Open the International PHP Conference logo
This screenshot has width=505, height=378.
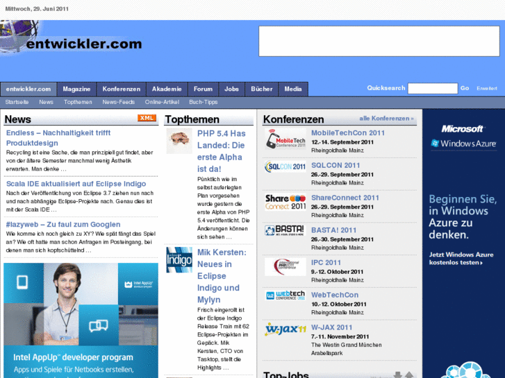[285, 267]
